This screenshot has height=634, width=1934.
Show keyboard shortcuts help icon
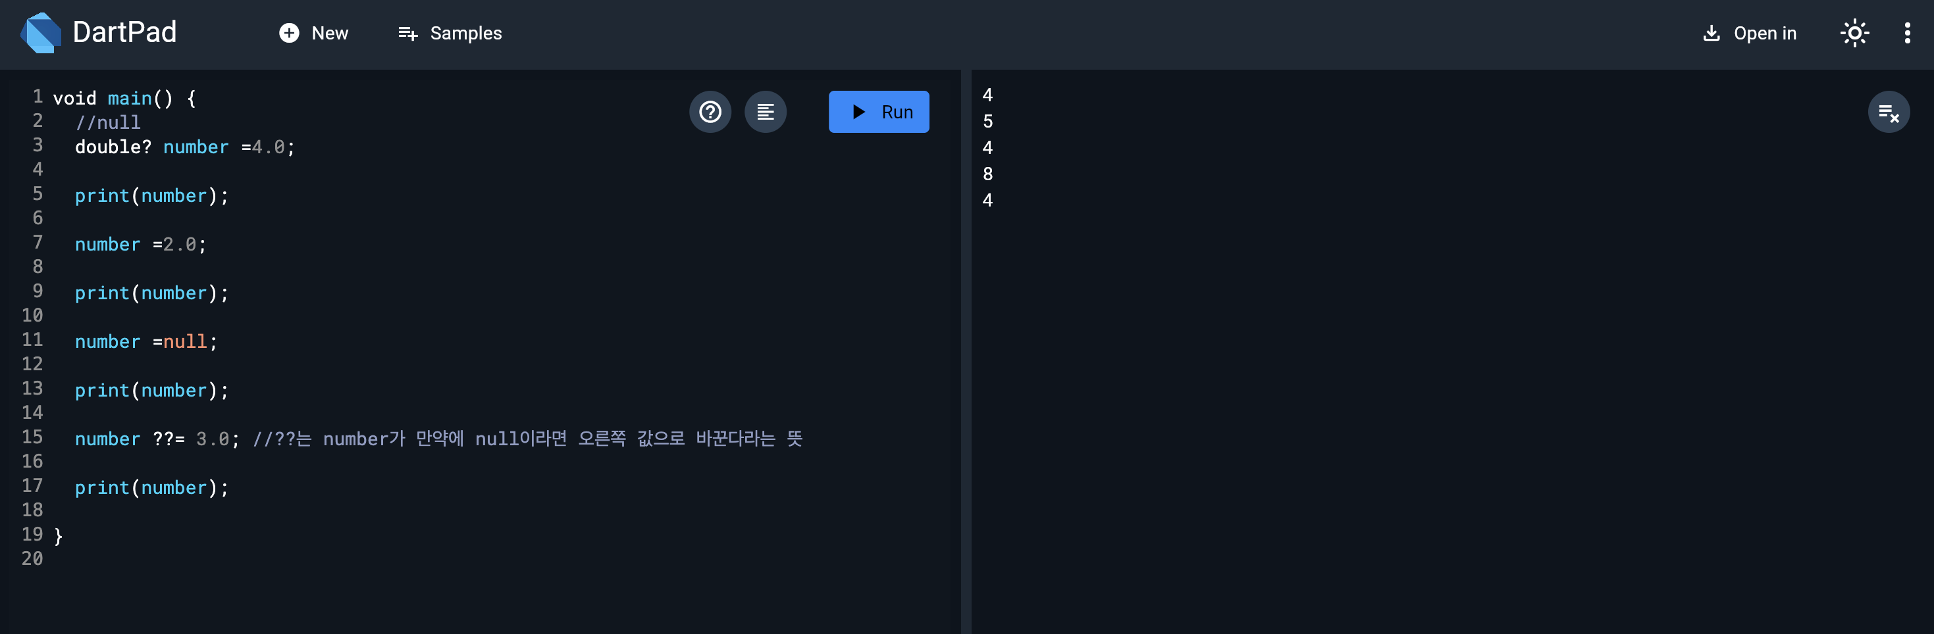coord(710,112)
